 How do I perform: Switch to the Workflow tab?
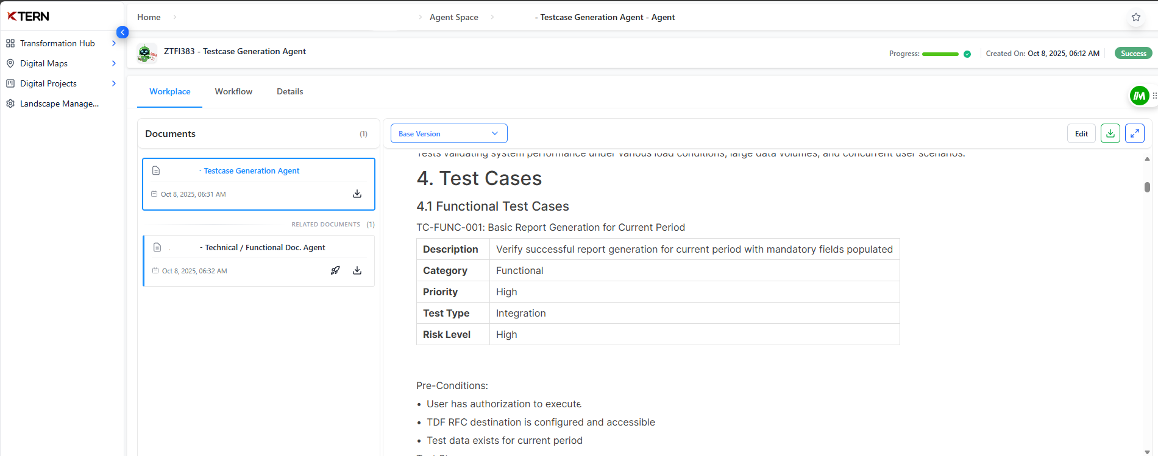pos(233,91)
